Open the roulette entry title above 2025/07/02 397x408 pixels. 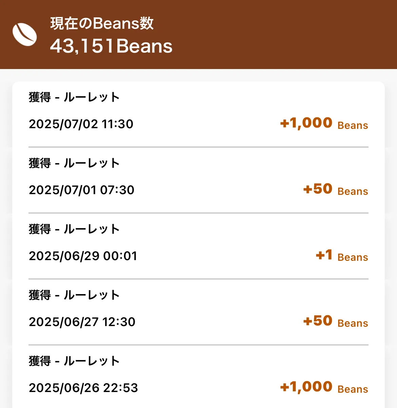74,97
